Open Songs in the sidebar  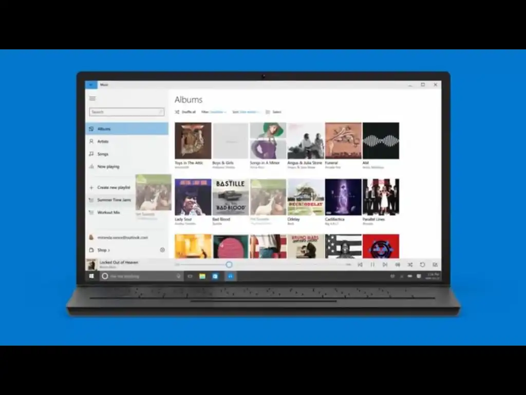click(x=127, y=154)
